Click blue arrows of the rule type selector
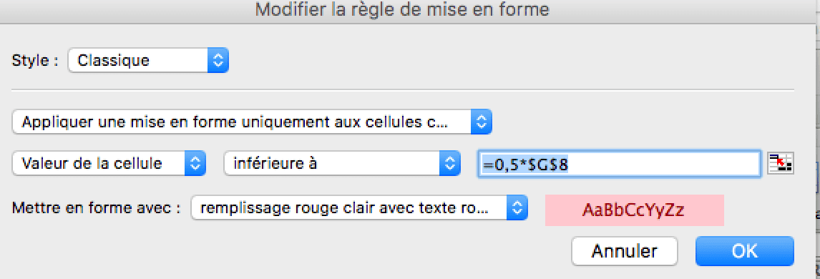The height and width of the screenshot is (279, 820). [x=481, y=122]
